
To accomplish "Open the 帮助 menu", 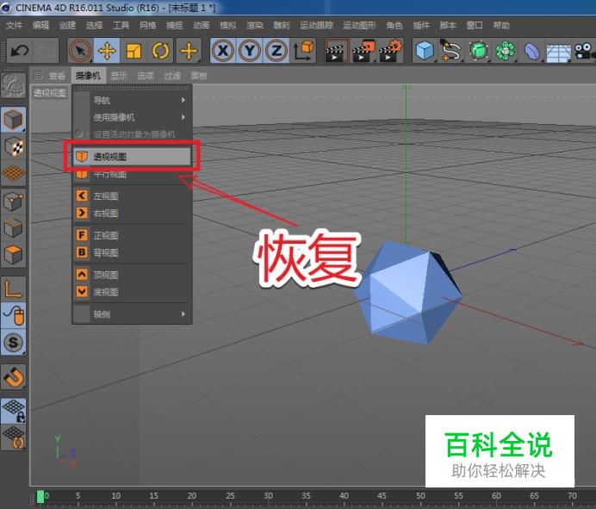I will [501, 26].
